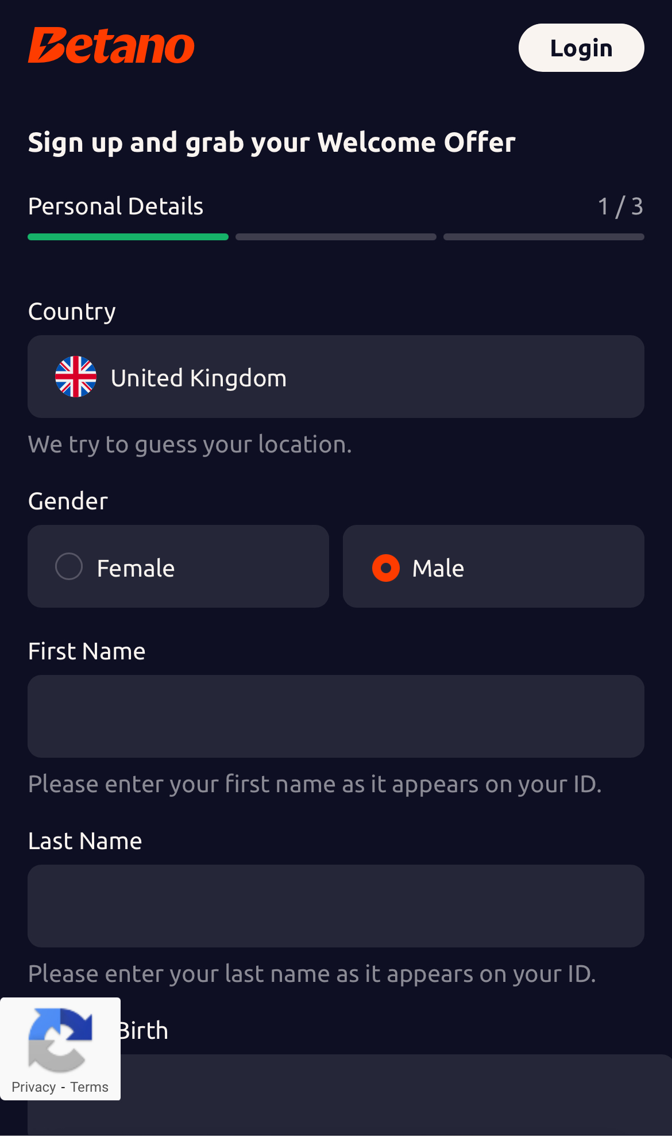This screenshot has width=672, height=1136.
Task: Click the second progress bar segment
Action: click(x=336, y=237)
